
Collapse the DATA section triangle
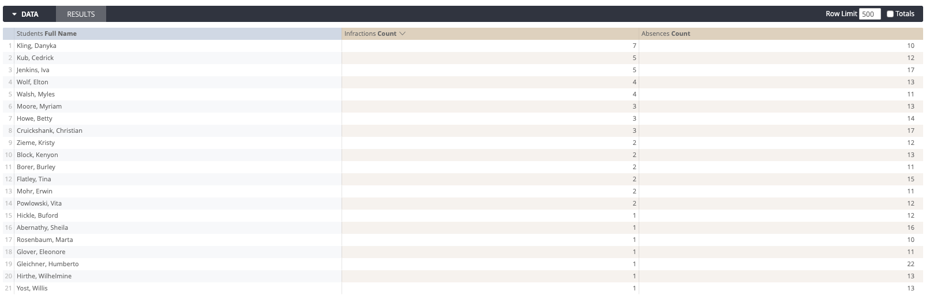14,14
